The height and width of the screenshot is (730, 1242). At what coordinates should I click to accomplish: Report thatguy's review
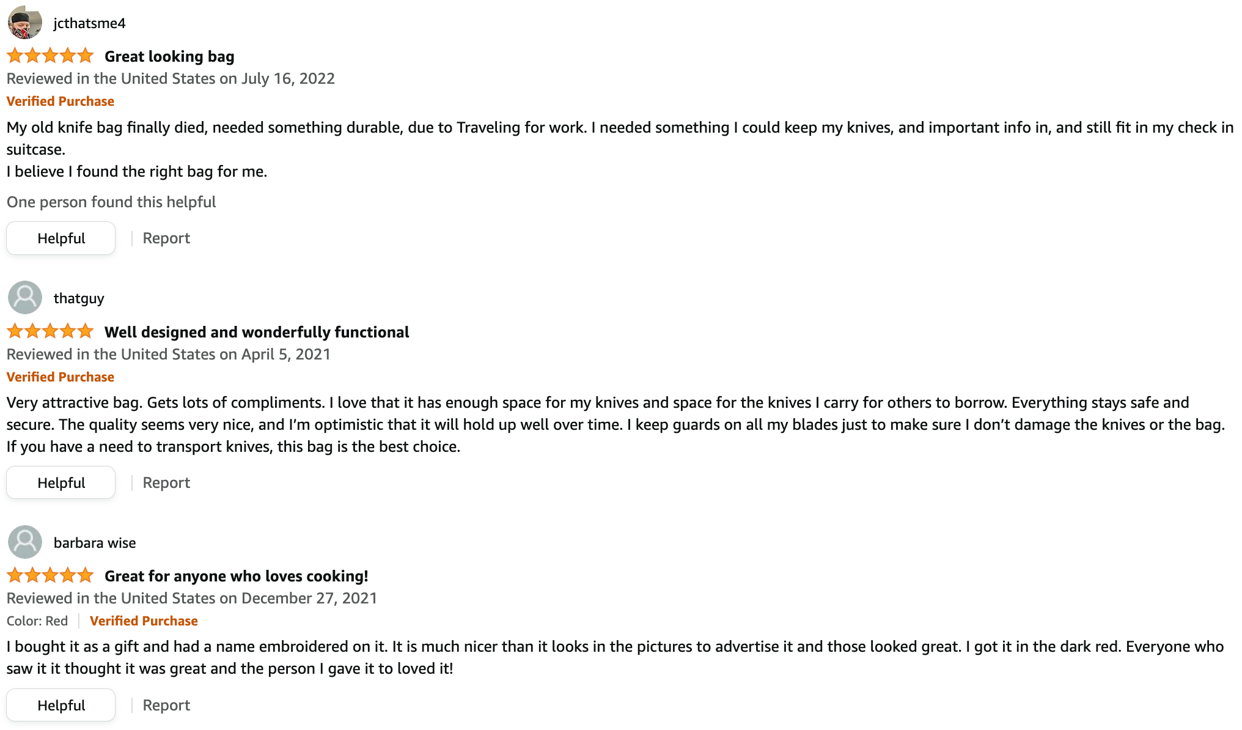(166, 483)
